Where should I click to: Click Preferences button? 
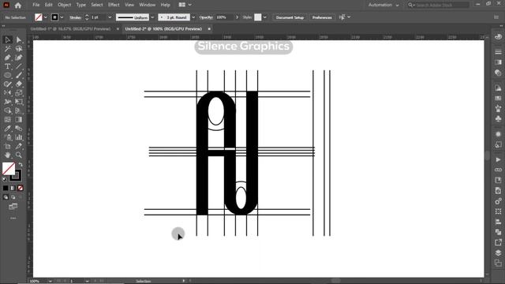coord(322,17)
